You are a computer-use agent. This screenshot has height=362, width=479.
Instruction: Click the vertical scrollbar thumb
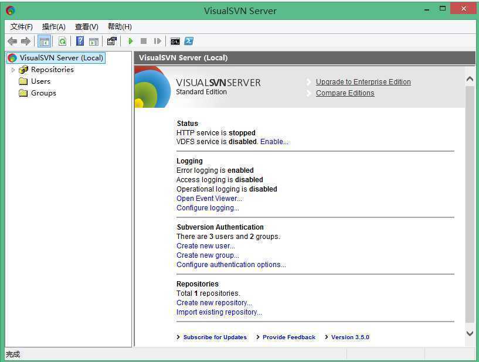click(470, 204)
